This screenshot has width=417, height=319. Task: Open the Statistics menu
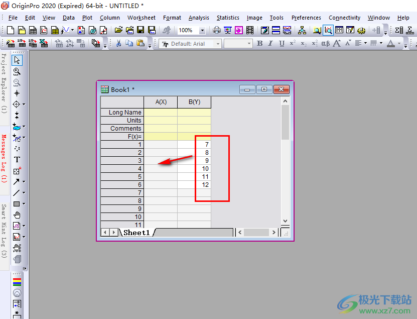pyautogui.click(x=228, y=18)
